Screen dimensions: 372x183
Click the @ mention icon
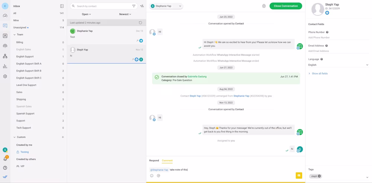[158, 176]
